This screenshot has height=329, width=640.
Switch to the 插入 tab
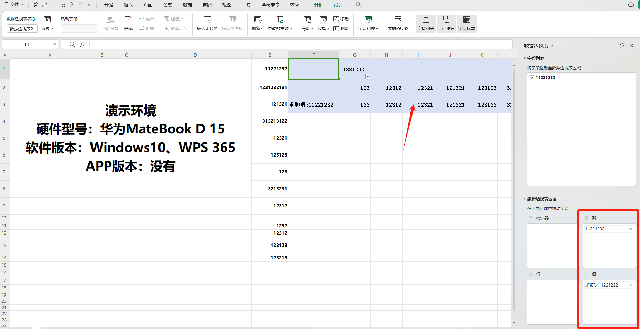coord(128,4)
